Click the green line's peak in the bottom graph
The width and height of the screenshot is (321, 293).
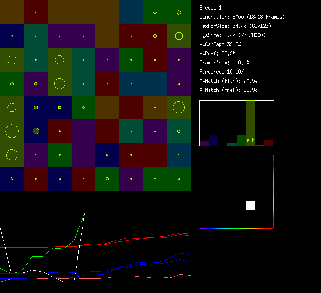(84, 214)
